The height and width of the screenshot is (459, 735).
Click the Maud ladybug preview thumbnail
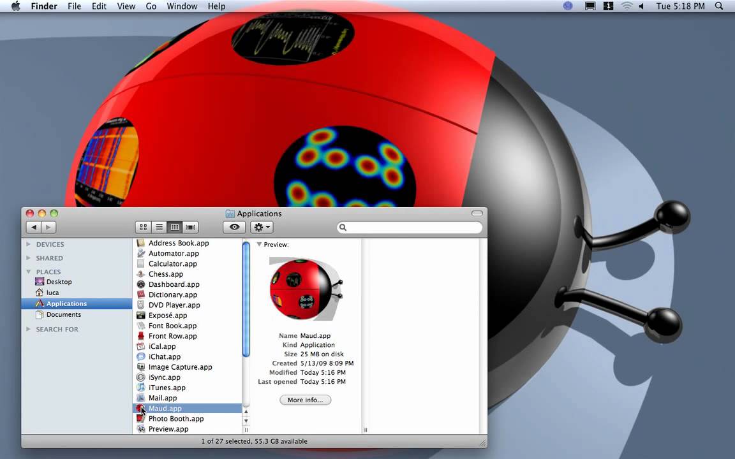click(306, 289)
